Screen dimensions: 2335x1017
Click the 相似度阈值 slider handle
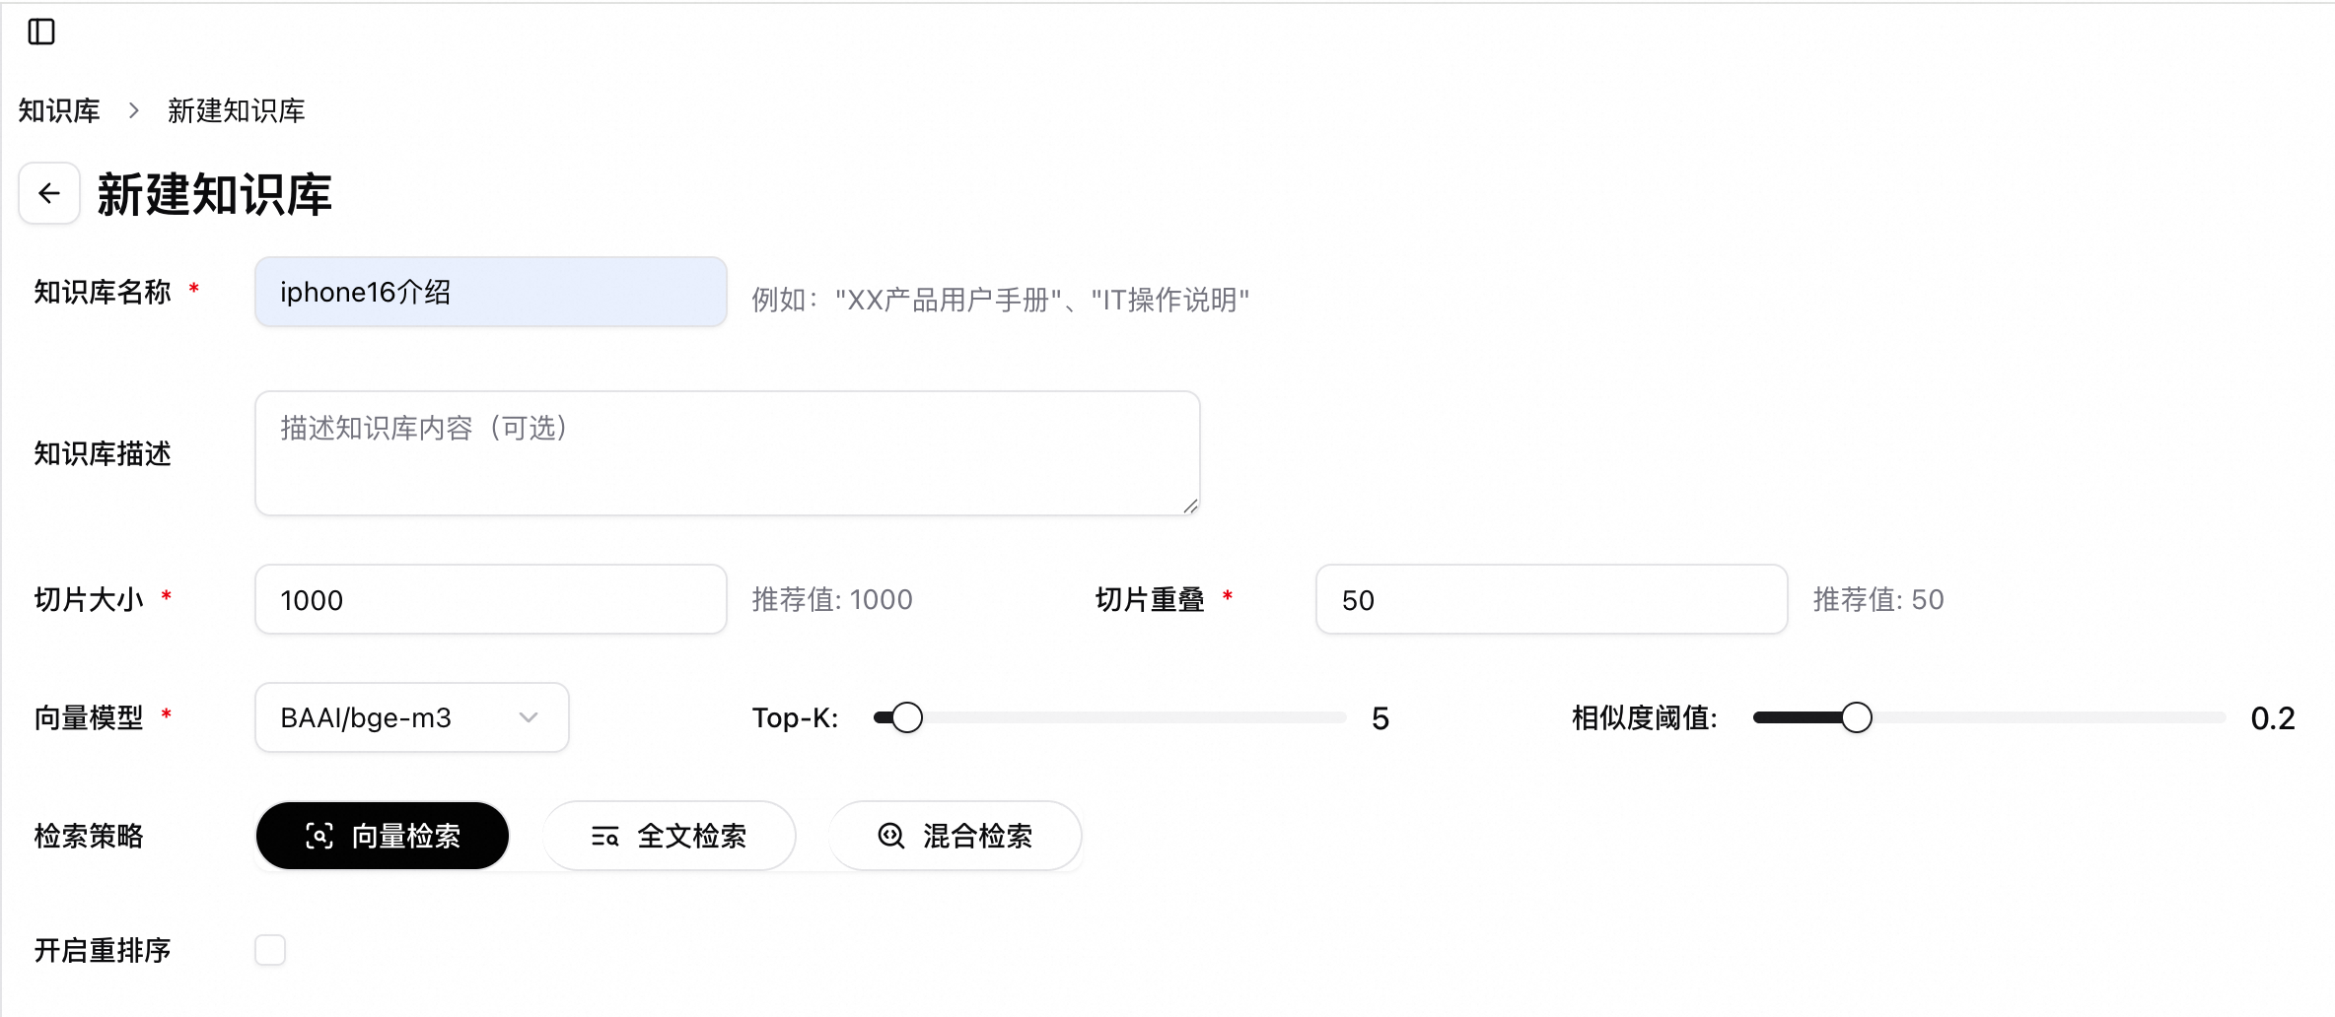pos(1857,717)
